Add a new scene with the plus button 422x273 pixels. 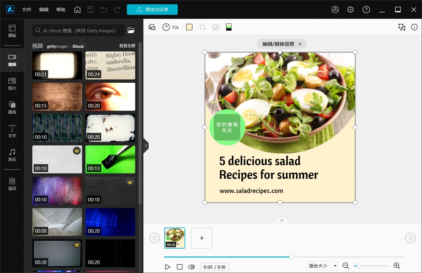[x=202, y=238]
